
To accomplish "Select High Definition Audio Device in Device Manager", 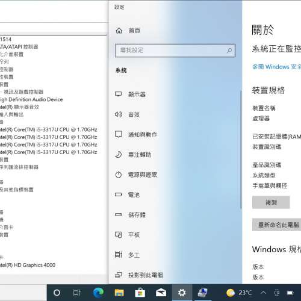I will coord(31,99).
